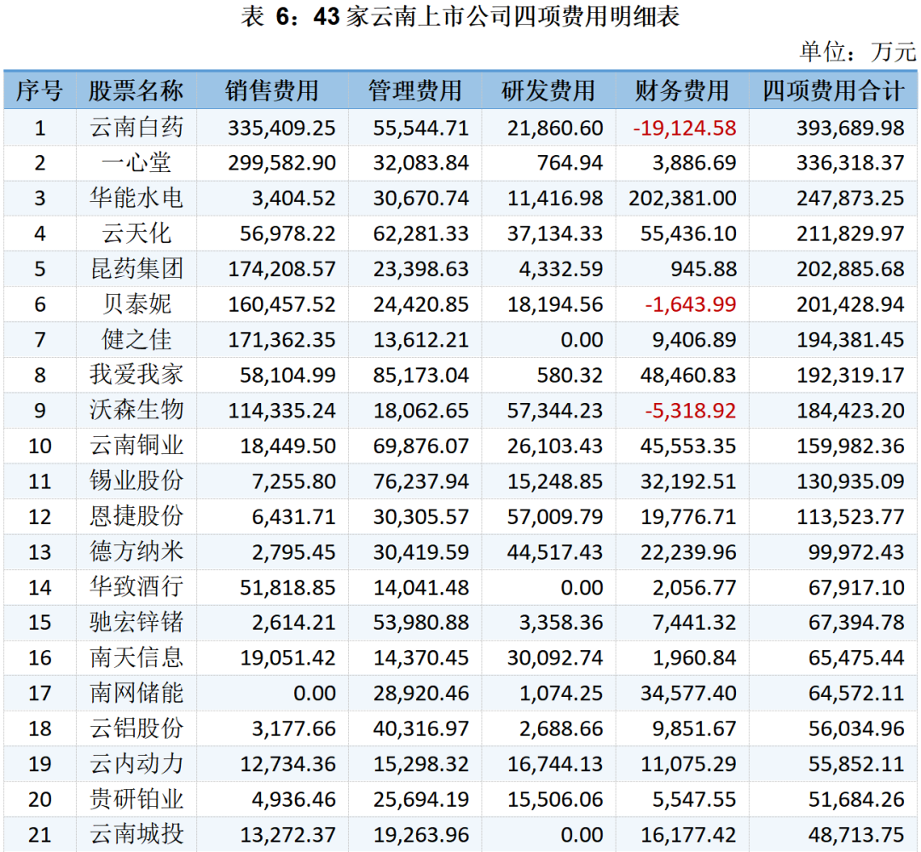Click the 一心堂 stock name cell
The width and height of the screenshot is (921, 852).
(x=136, y=163)
